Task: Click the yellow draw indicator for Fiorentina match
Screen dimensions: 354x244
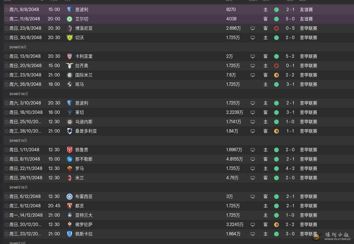Action: (x=276, y=225)
